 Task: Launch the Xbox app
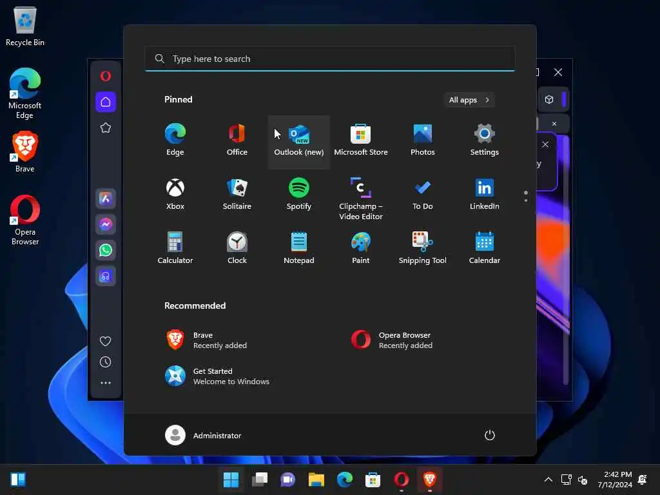pos(175,195)
